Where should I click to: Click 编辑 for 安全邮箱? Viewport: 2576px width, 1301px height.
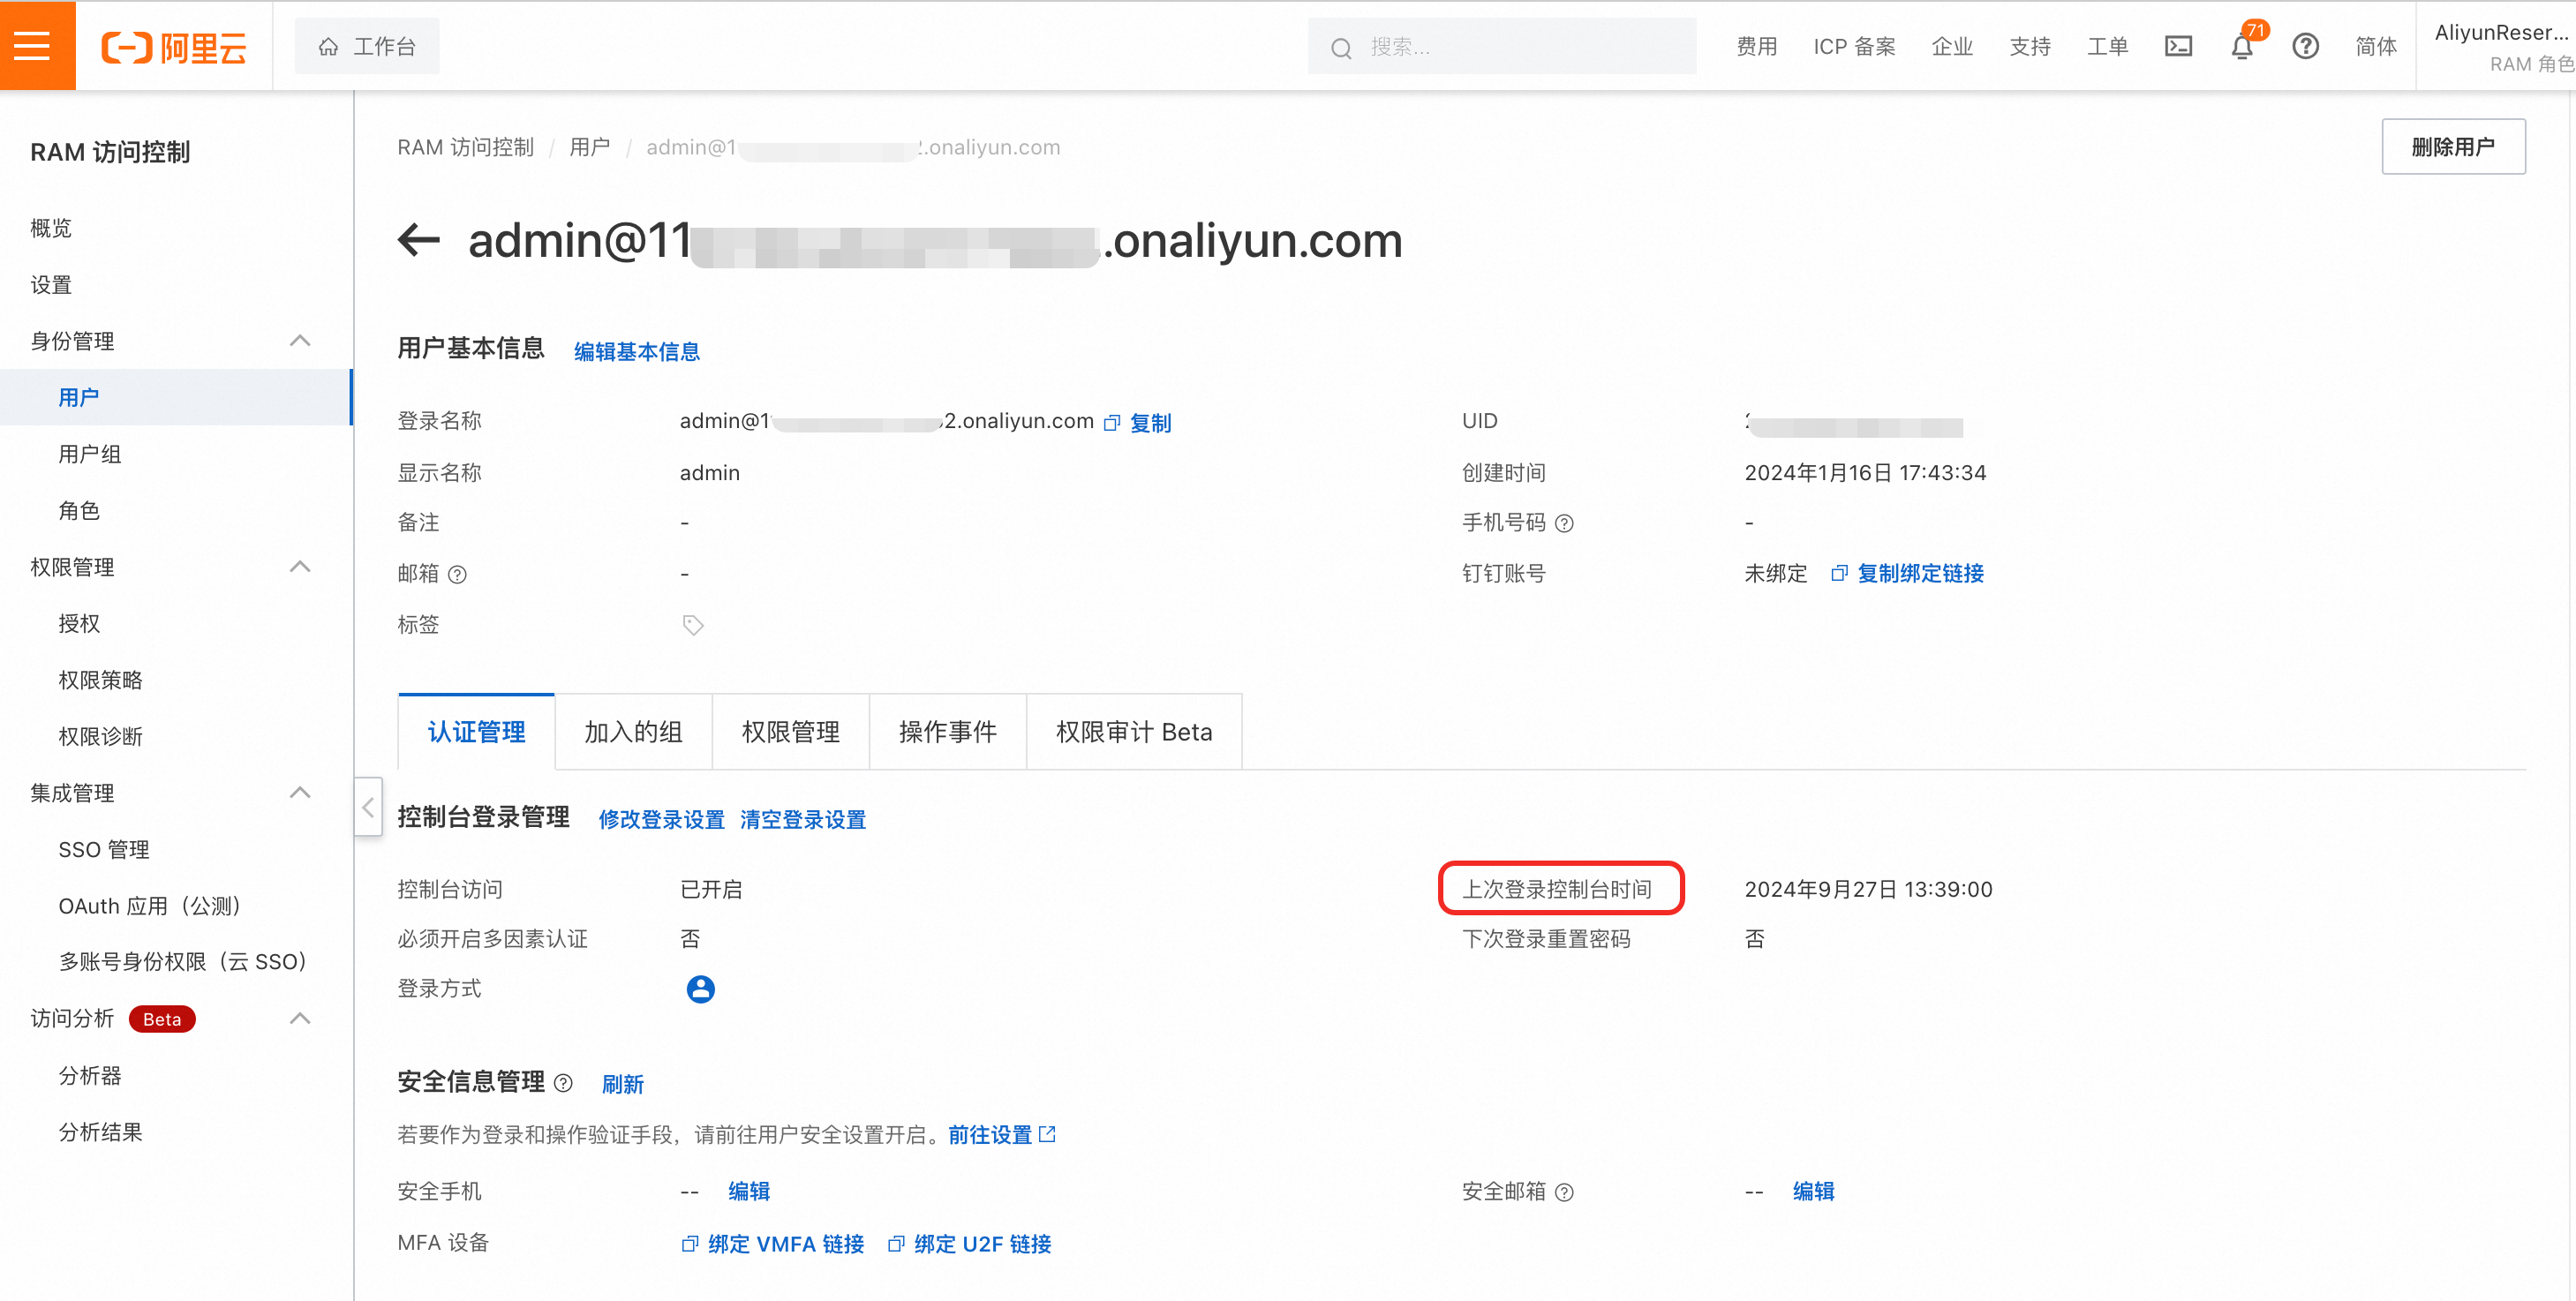1813,1191
